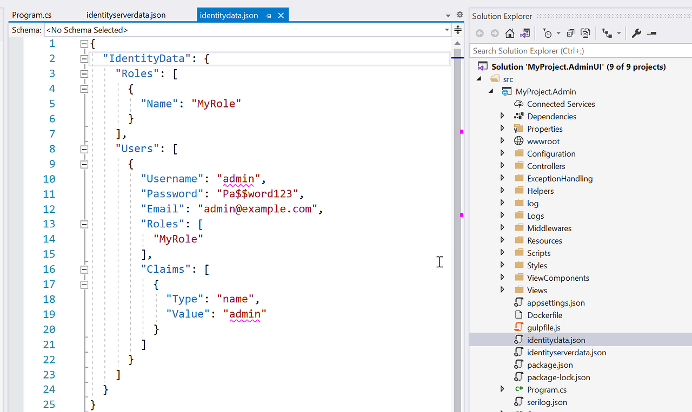The height and width of the screenshot is (412, 692).
Task: Toggle Show All Files
Action: tap(585, 33)
